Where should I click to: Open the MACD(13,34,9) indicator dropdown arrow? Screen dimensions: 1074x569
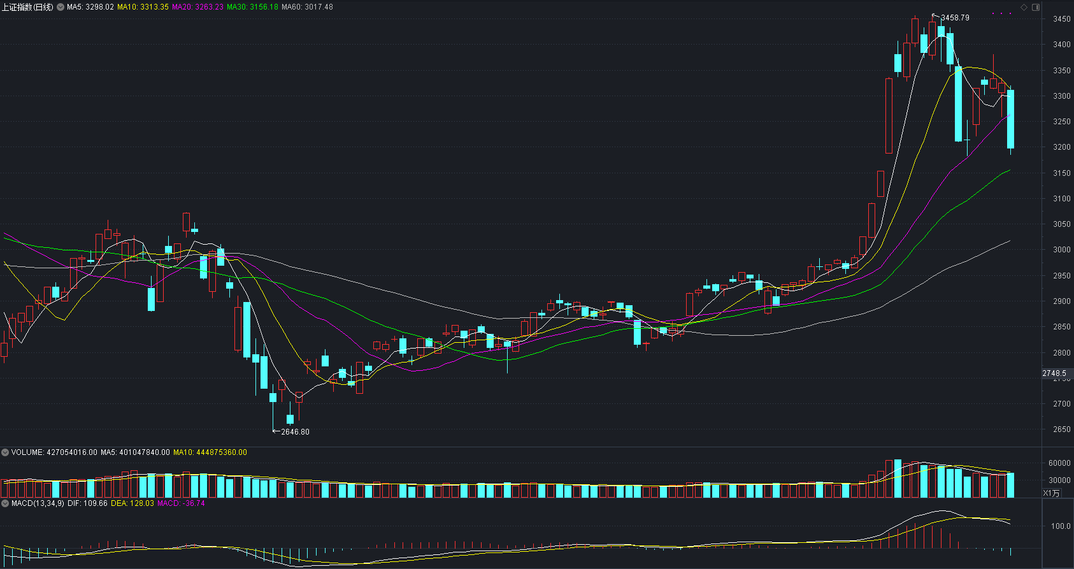5,503
